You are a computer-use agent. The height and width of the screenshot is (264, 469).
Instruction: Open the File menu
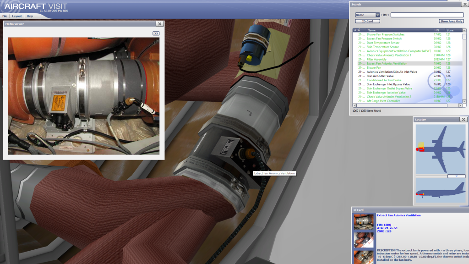click(5, 16)
